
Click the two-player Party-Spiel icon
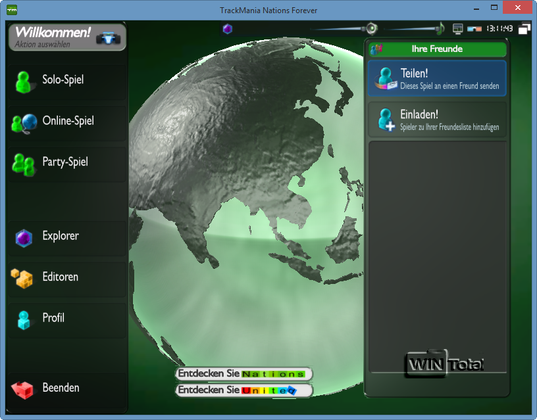[x=23, y=165]
